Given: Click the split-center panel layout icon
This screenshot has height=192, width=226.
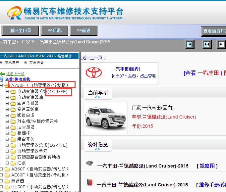Looking at the screenshot, I should (207, 44).
